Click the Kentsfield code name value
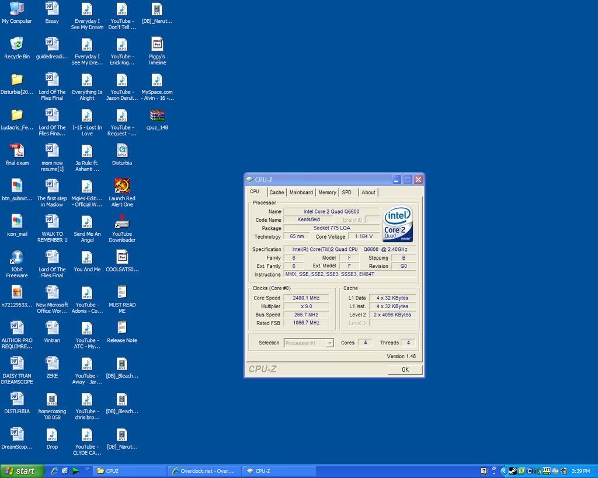598x478 pixels. pyautogui.click(x=308, y=219)
